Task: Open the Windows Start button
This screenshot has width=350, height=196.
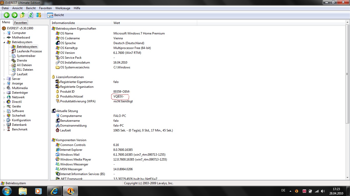Action: [7, 191]
